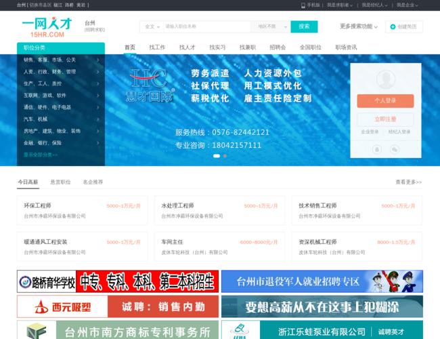The width and height of the screenshot is (440, 339).
Task: Open the 路桥育华学校 ad banner
Action: point(118,281)
